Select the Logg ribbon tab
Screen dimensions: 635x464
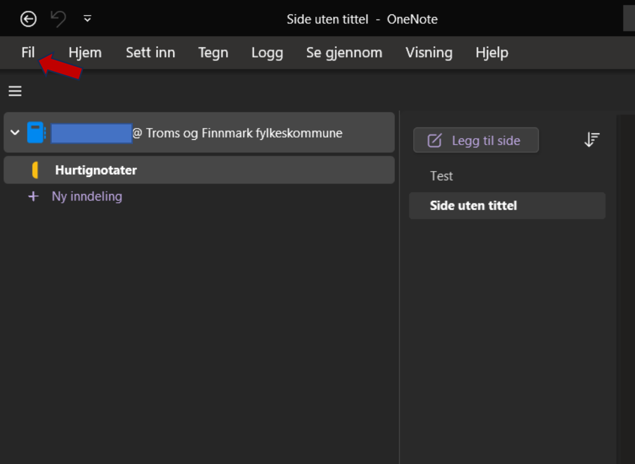[267, 53]
